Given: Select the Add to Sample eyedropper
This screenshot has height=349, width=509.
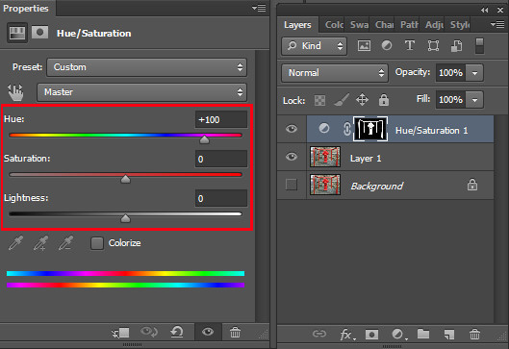Looking at the screenshot, I should tap(40, 243).
